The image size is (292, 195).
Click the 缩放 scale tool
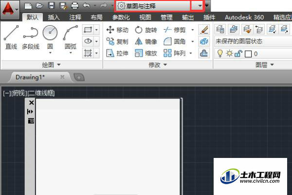(146, 53)
